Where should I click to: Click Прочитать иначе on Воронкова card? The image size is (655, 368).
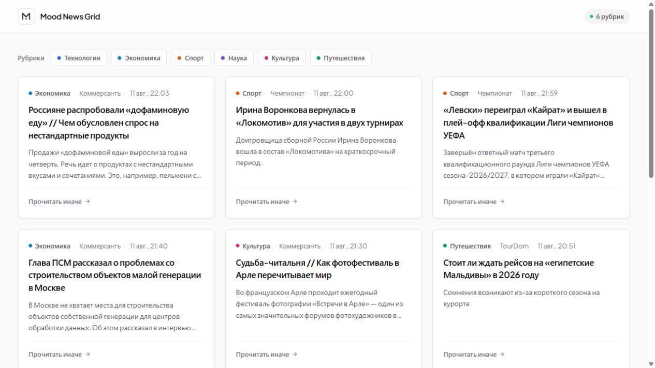[267, 202]
